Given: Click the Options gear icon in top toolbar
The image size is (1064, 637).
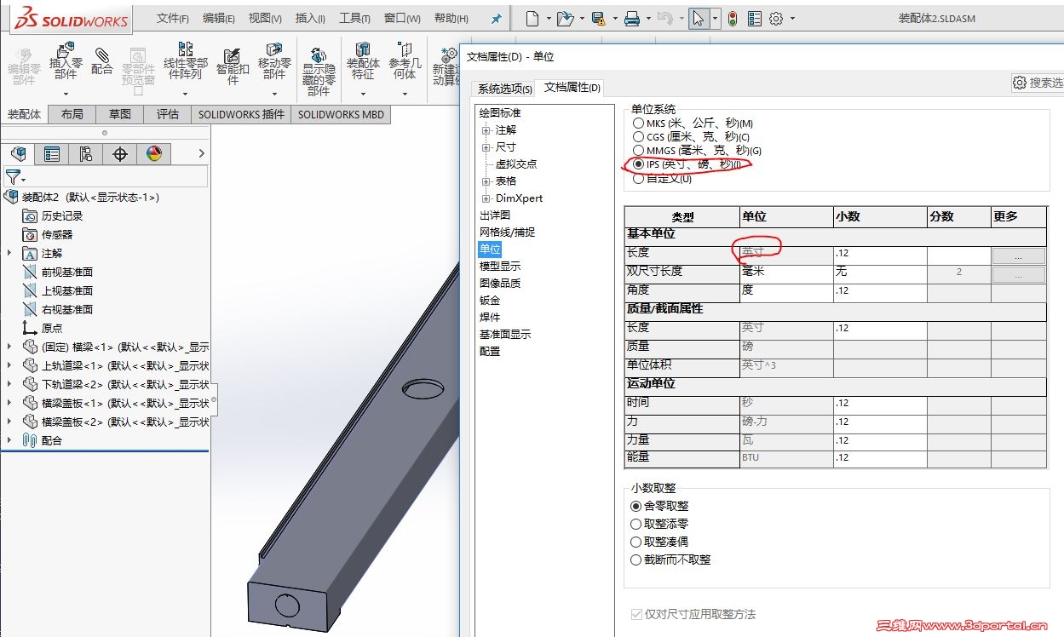Looking at the screenshot, I should [776, 18].
